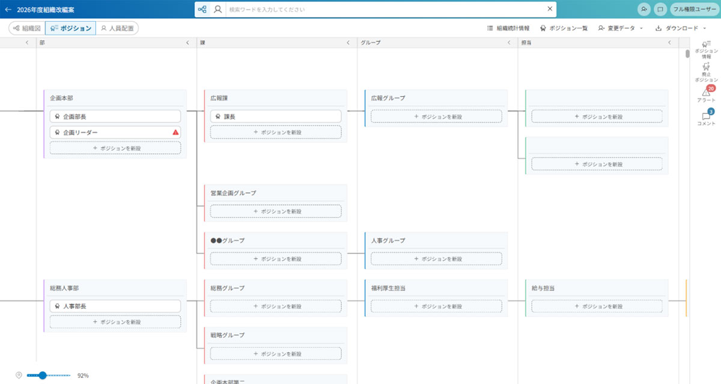Image resolution: width=721 pixels, height=384 pixels.
Task: Click the 福利厚生担当 card title
Action: (388, 288)
